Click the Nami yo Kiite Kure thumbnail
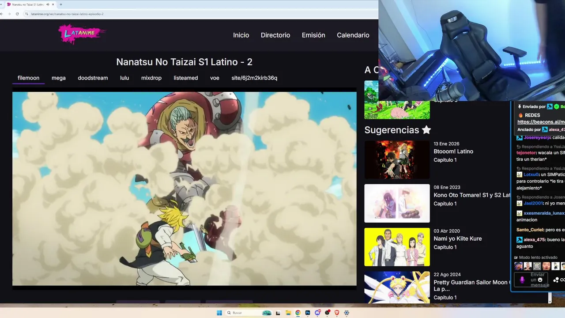This screenshot has width=565, height=318. click(397, 247)
